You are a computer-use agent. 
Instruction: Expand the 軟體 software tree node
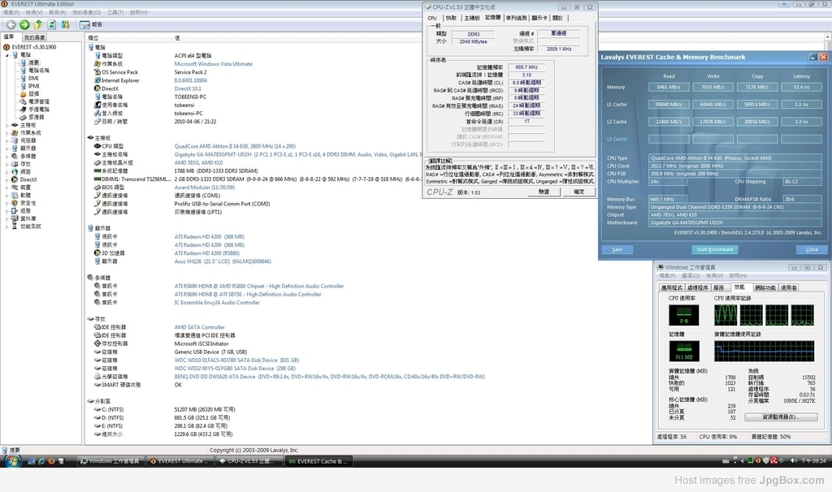(x=6, y=195)
